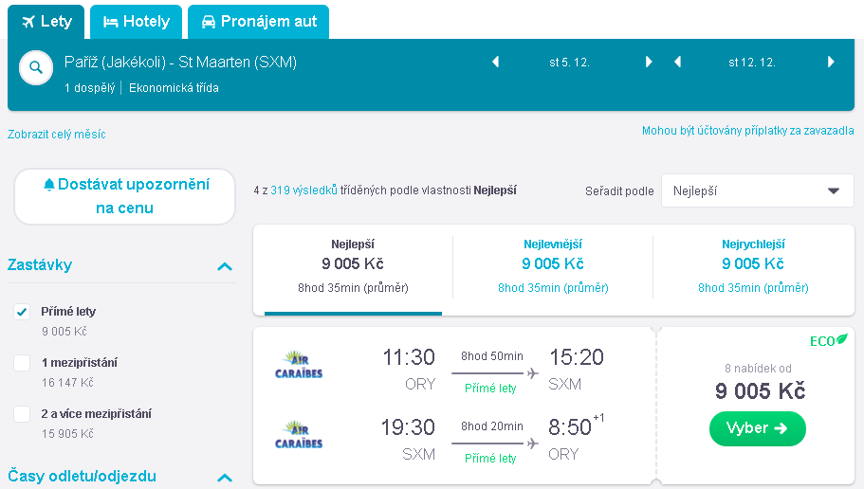Collapse the Zastávky filter section
Viewport: 864px width, 489px height.
pos(225,266)
